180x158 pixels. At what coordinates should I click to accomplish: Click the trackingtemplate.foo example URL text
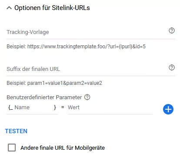(x=87, y=47)
